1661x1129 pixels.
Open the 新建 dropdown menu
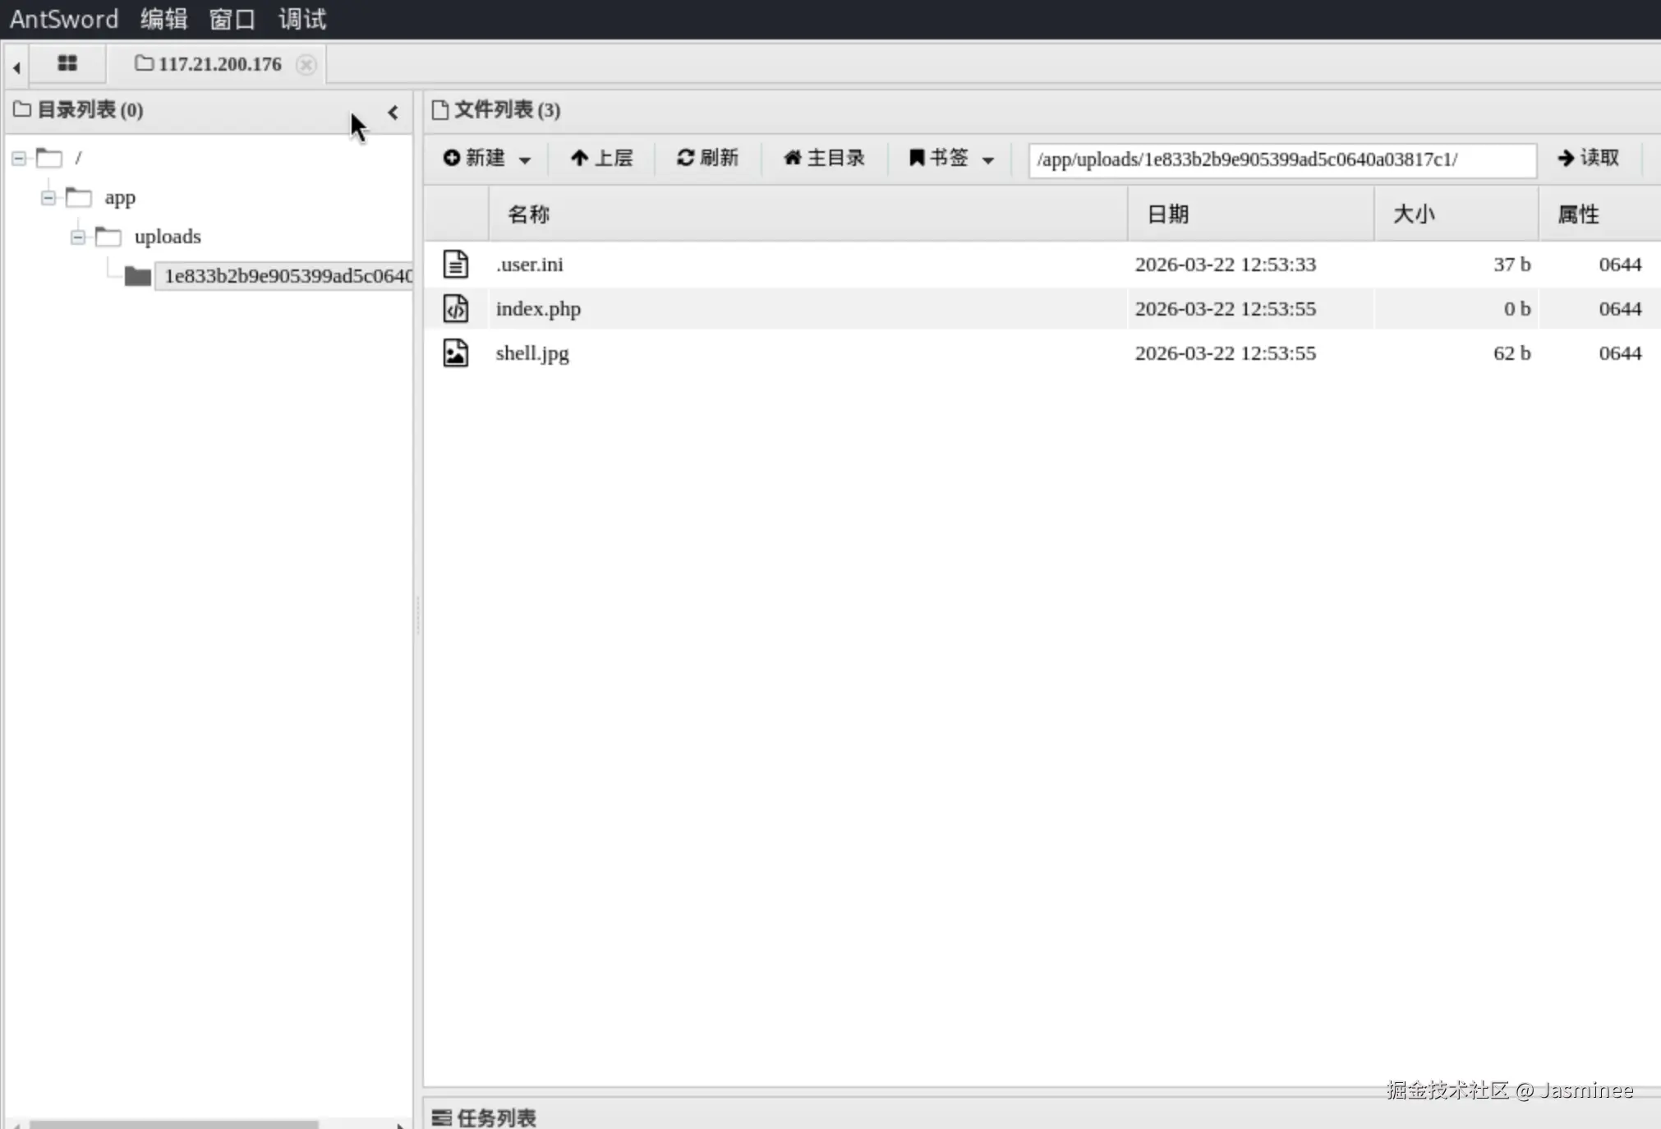point(486,158)
